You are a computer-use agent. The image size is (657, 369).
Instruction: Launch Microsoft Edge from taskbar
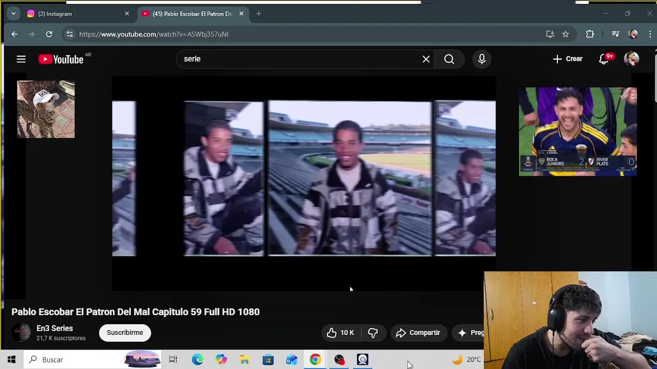coord(198,360)
